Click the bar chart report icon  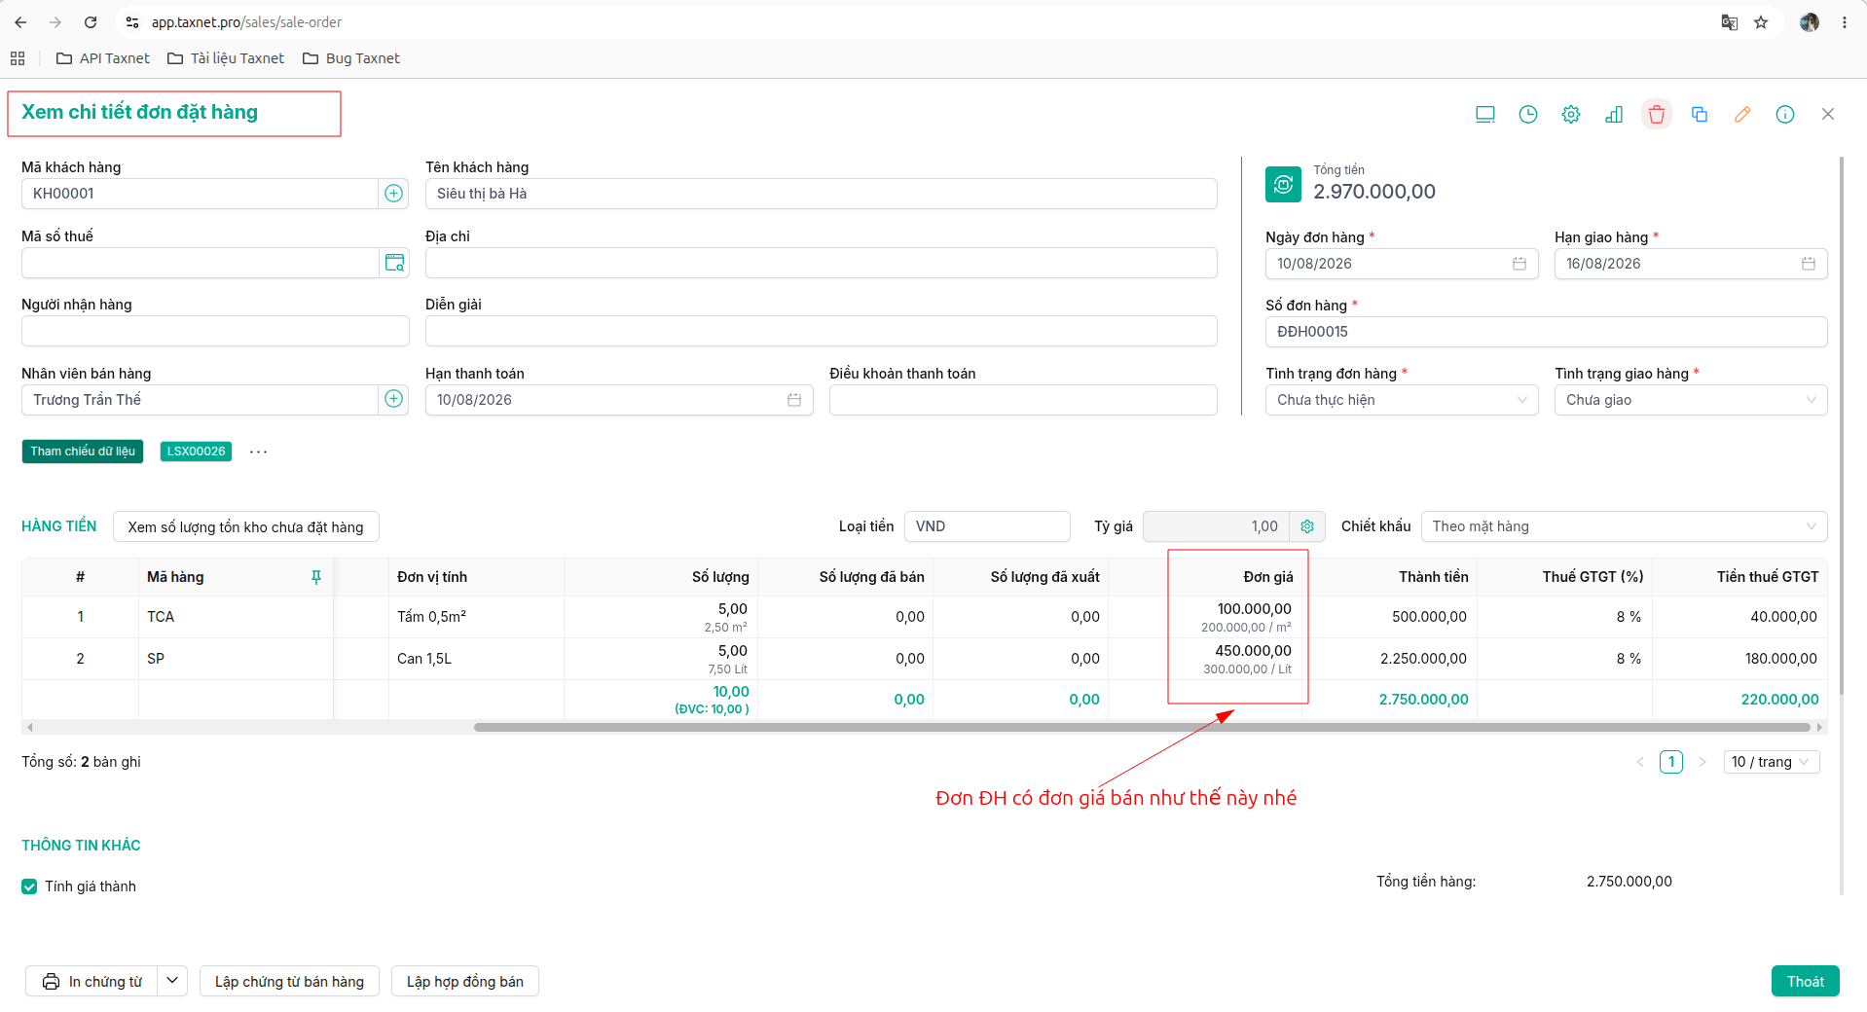(x=1613, y=114)
